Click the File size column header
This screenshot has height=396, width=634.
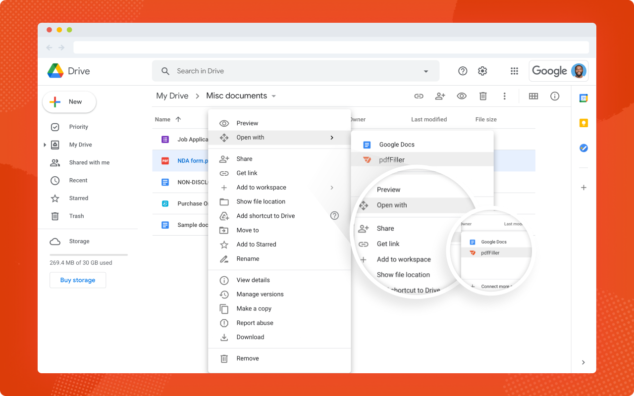(486, 119)
